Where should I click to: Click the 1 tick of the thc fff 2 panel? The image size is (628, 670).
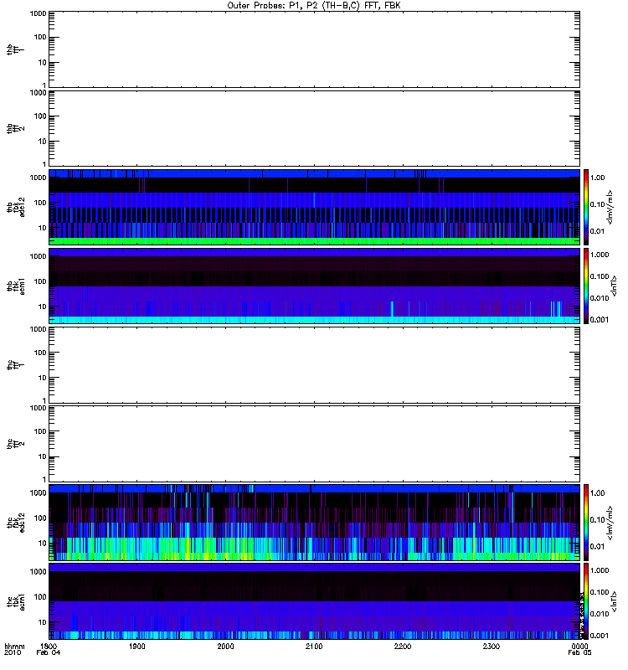point(44,479)
